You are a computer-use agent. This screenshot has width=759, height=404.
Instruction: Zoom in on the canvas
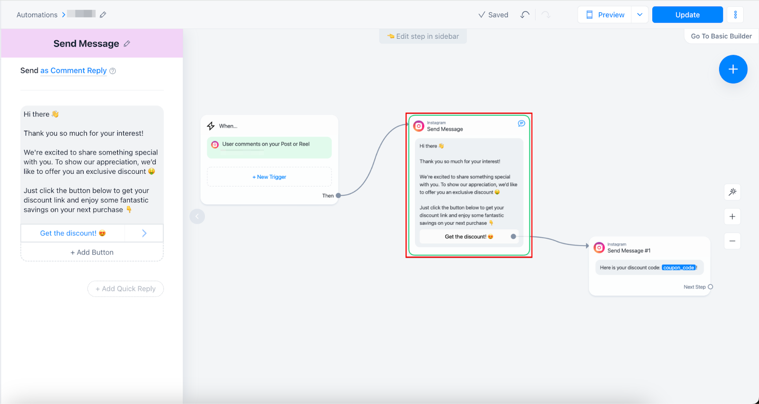732,216
